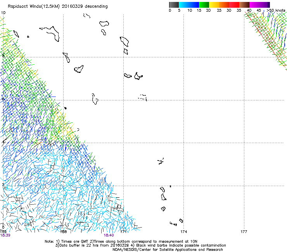Click the gray 0-5 knots color swatch
The image size is (287, 252).
point(174,5)
